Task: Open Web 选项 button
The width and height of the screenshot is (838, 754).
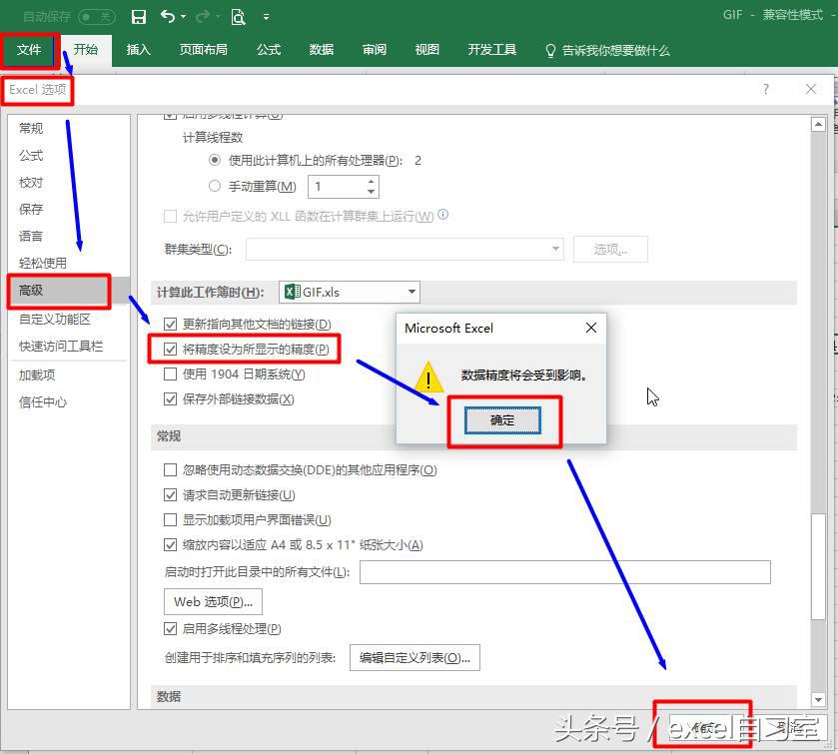Action: (213, 602)
